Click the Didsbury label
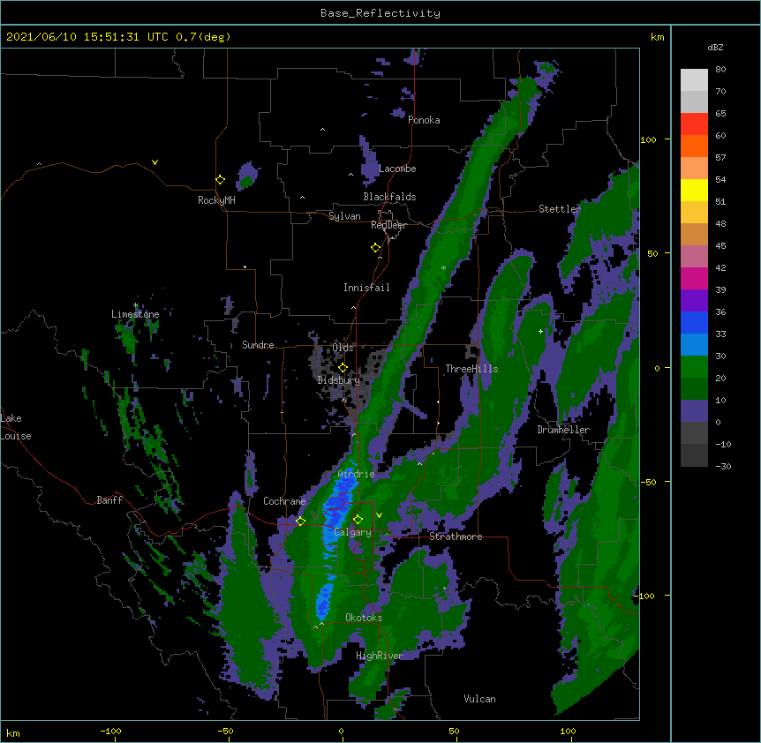 tap(339, 380)
